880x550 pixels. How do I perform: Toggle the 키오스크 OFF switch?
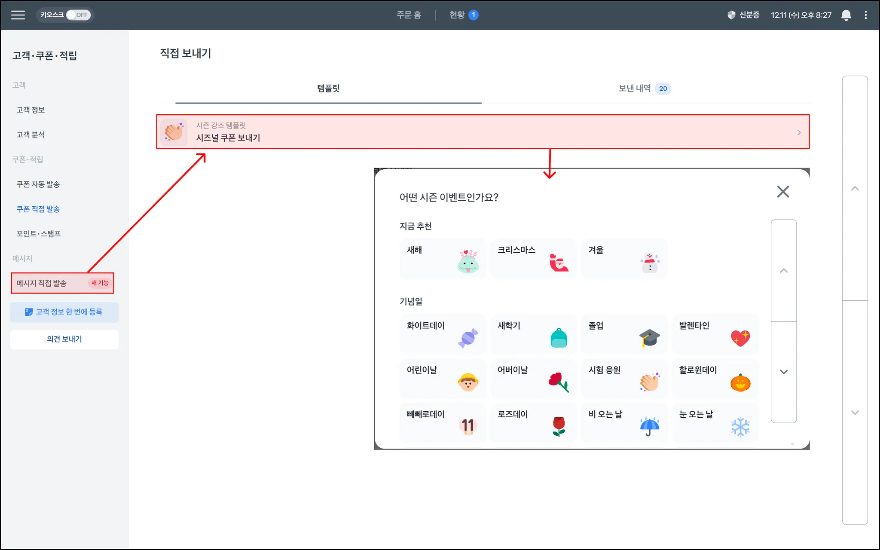click(77, 15)
